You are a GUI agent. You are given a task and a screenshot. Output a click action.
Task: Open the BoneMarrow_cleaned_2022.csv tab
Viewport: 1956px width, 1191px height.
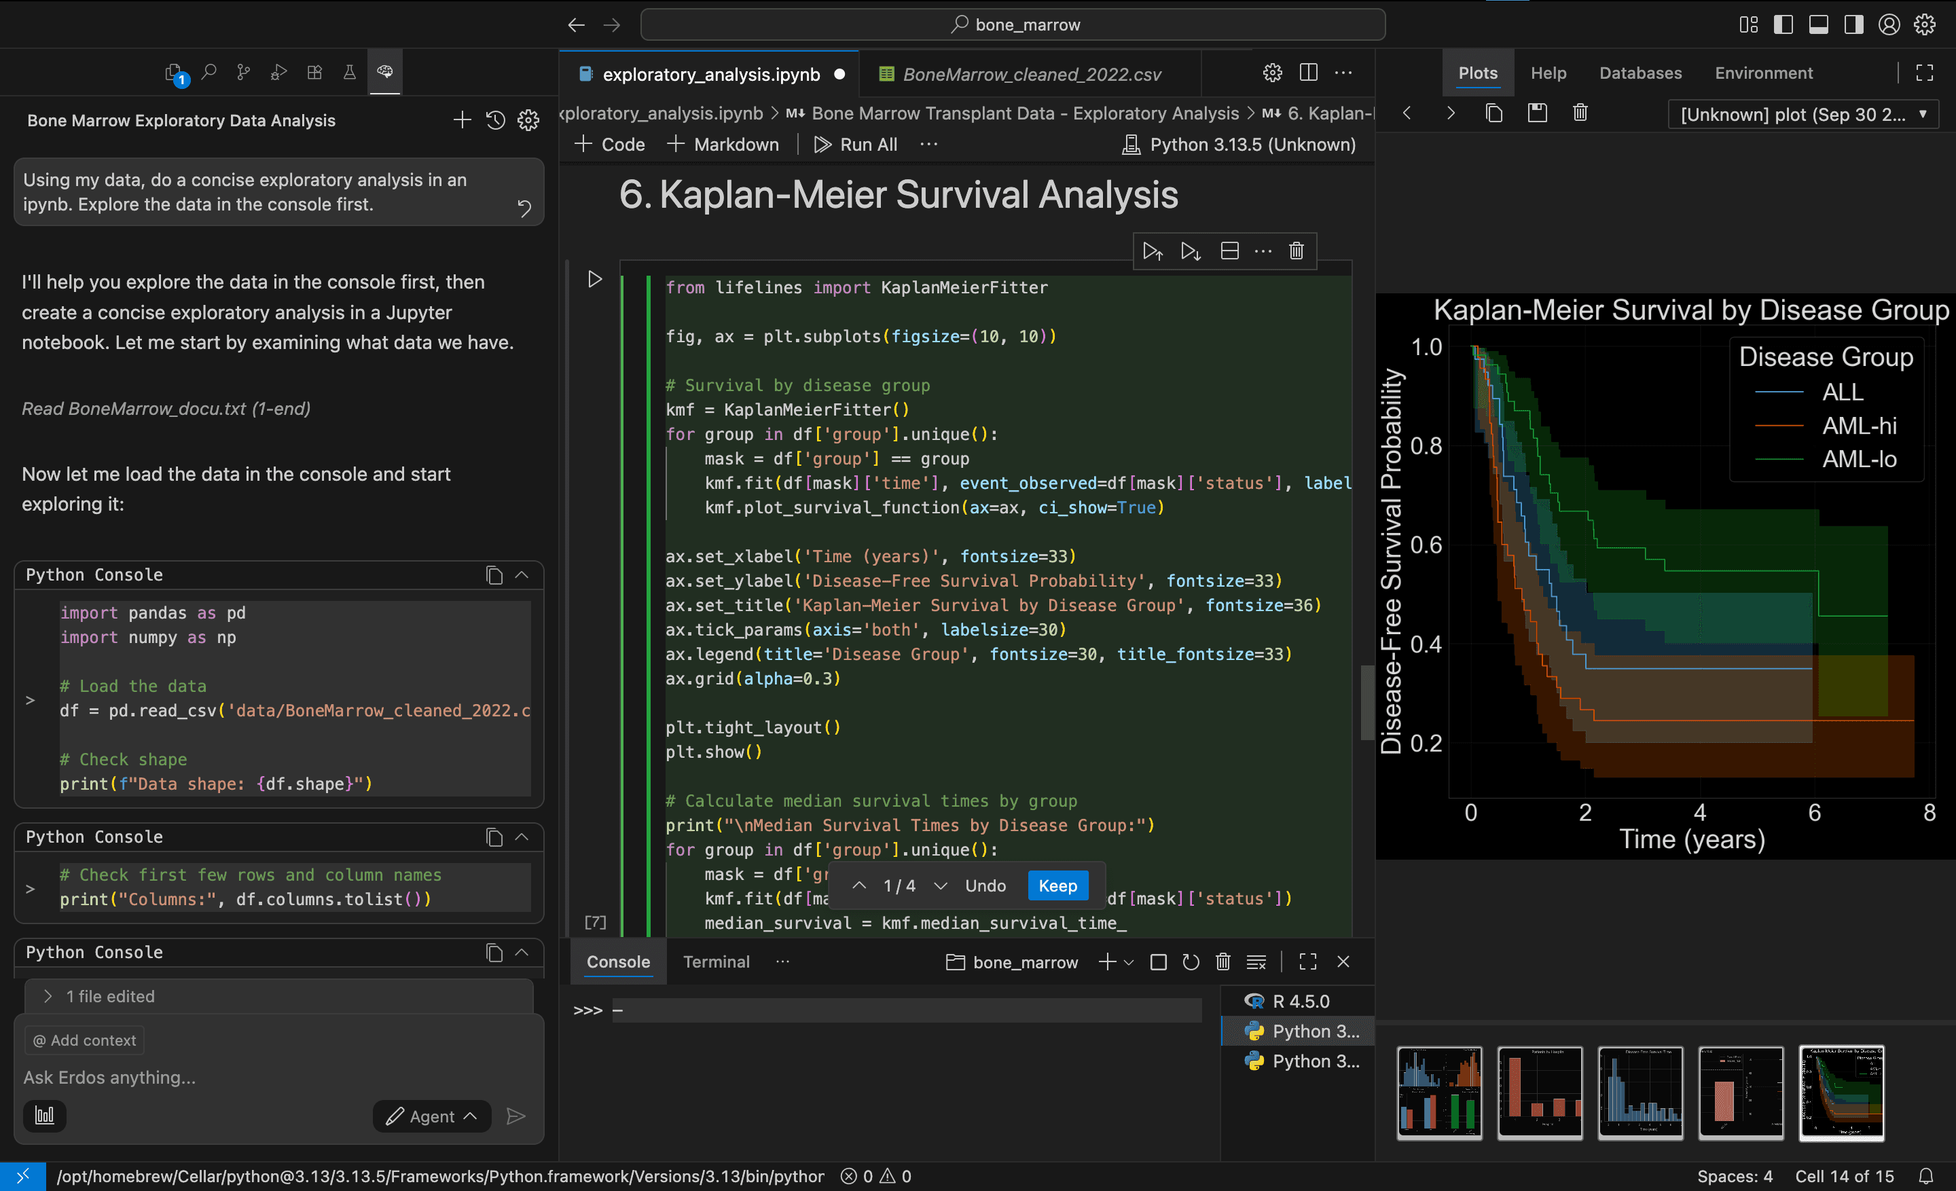tap(1030, 74)
